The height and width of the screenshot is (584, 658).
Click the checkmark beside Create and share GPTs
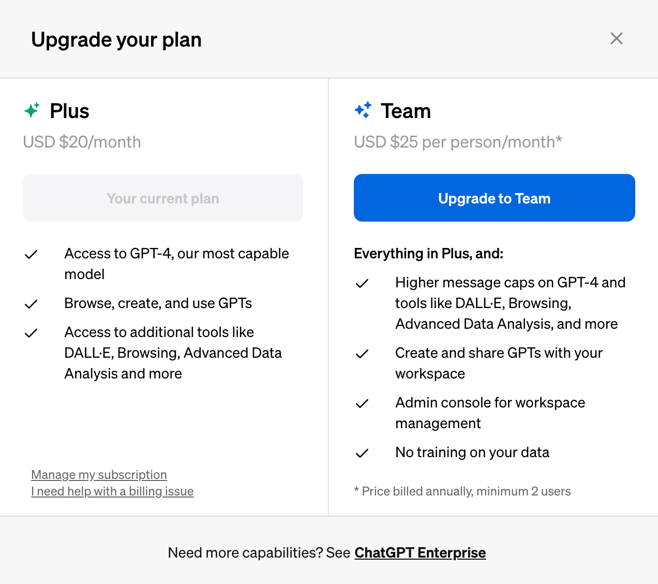pyautogui.click(x=362, y=354)
